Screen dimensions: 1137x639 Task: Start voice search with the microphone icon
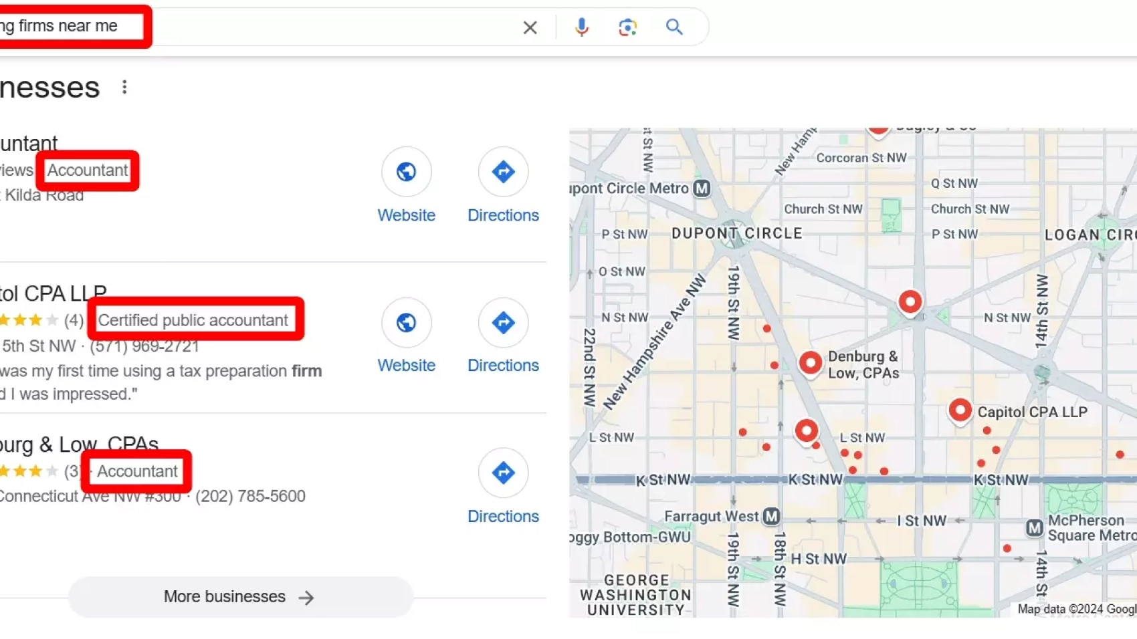pyautogui.click(x=581, y=27)
